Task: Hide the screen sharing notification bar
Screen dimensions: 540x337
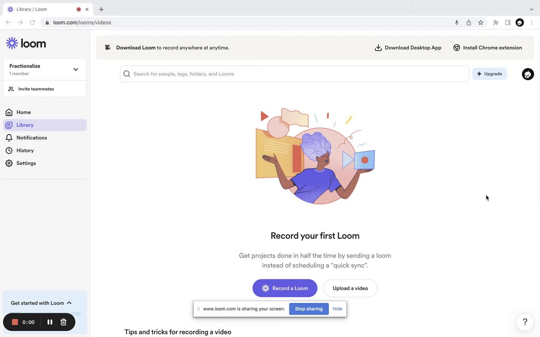Action: pyautogui.click(x=337, y=309)
